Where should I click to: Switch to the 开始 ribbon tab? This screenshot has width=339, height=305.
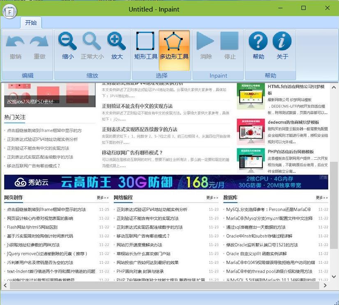click(x=31, y=23)
